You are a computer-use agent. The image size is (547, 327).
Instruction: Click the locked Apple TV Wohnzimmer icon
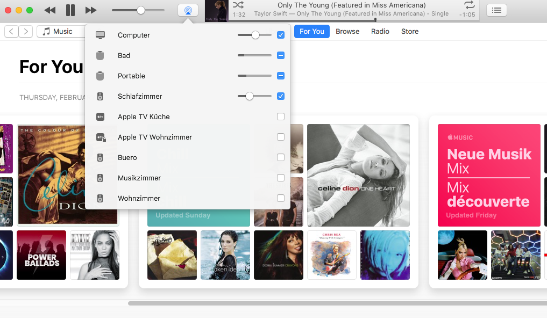pos(101,137)
